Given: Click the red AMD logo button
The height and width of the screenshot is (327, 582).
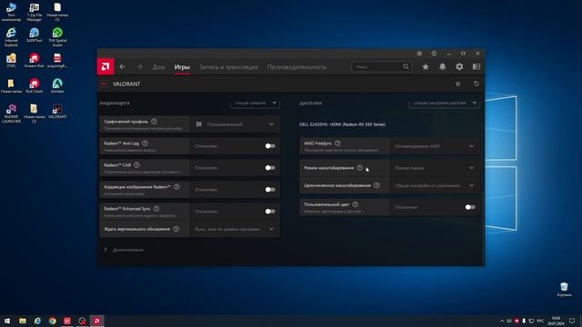Looking at the screenshot, I should tap(105, 66).
